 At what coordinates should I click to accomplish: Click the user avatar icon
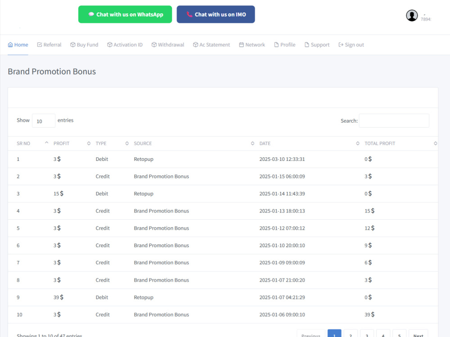coord(412,15)
